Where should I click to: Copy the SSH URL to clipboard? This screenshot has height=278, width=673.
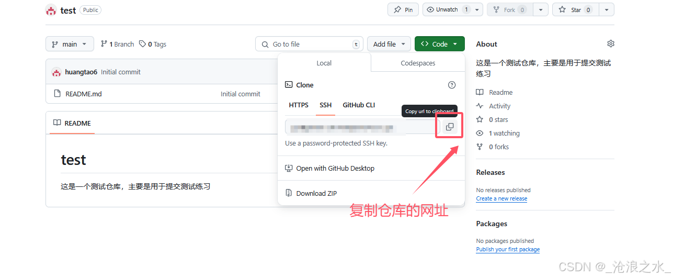[x=449, y=127]
